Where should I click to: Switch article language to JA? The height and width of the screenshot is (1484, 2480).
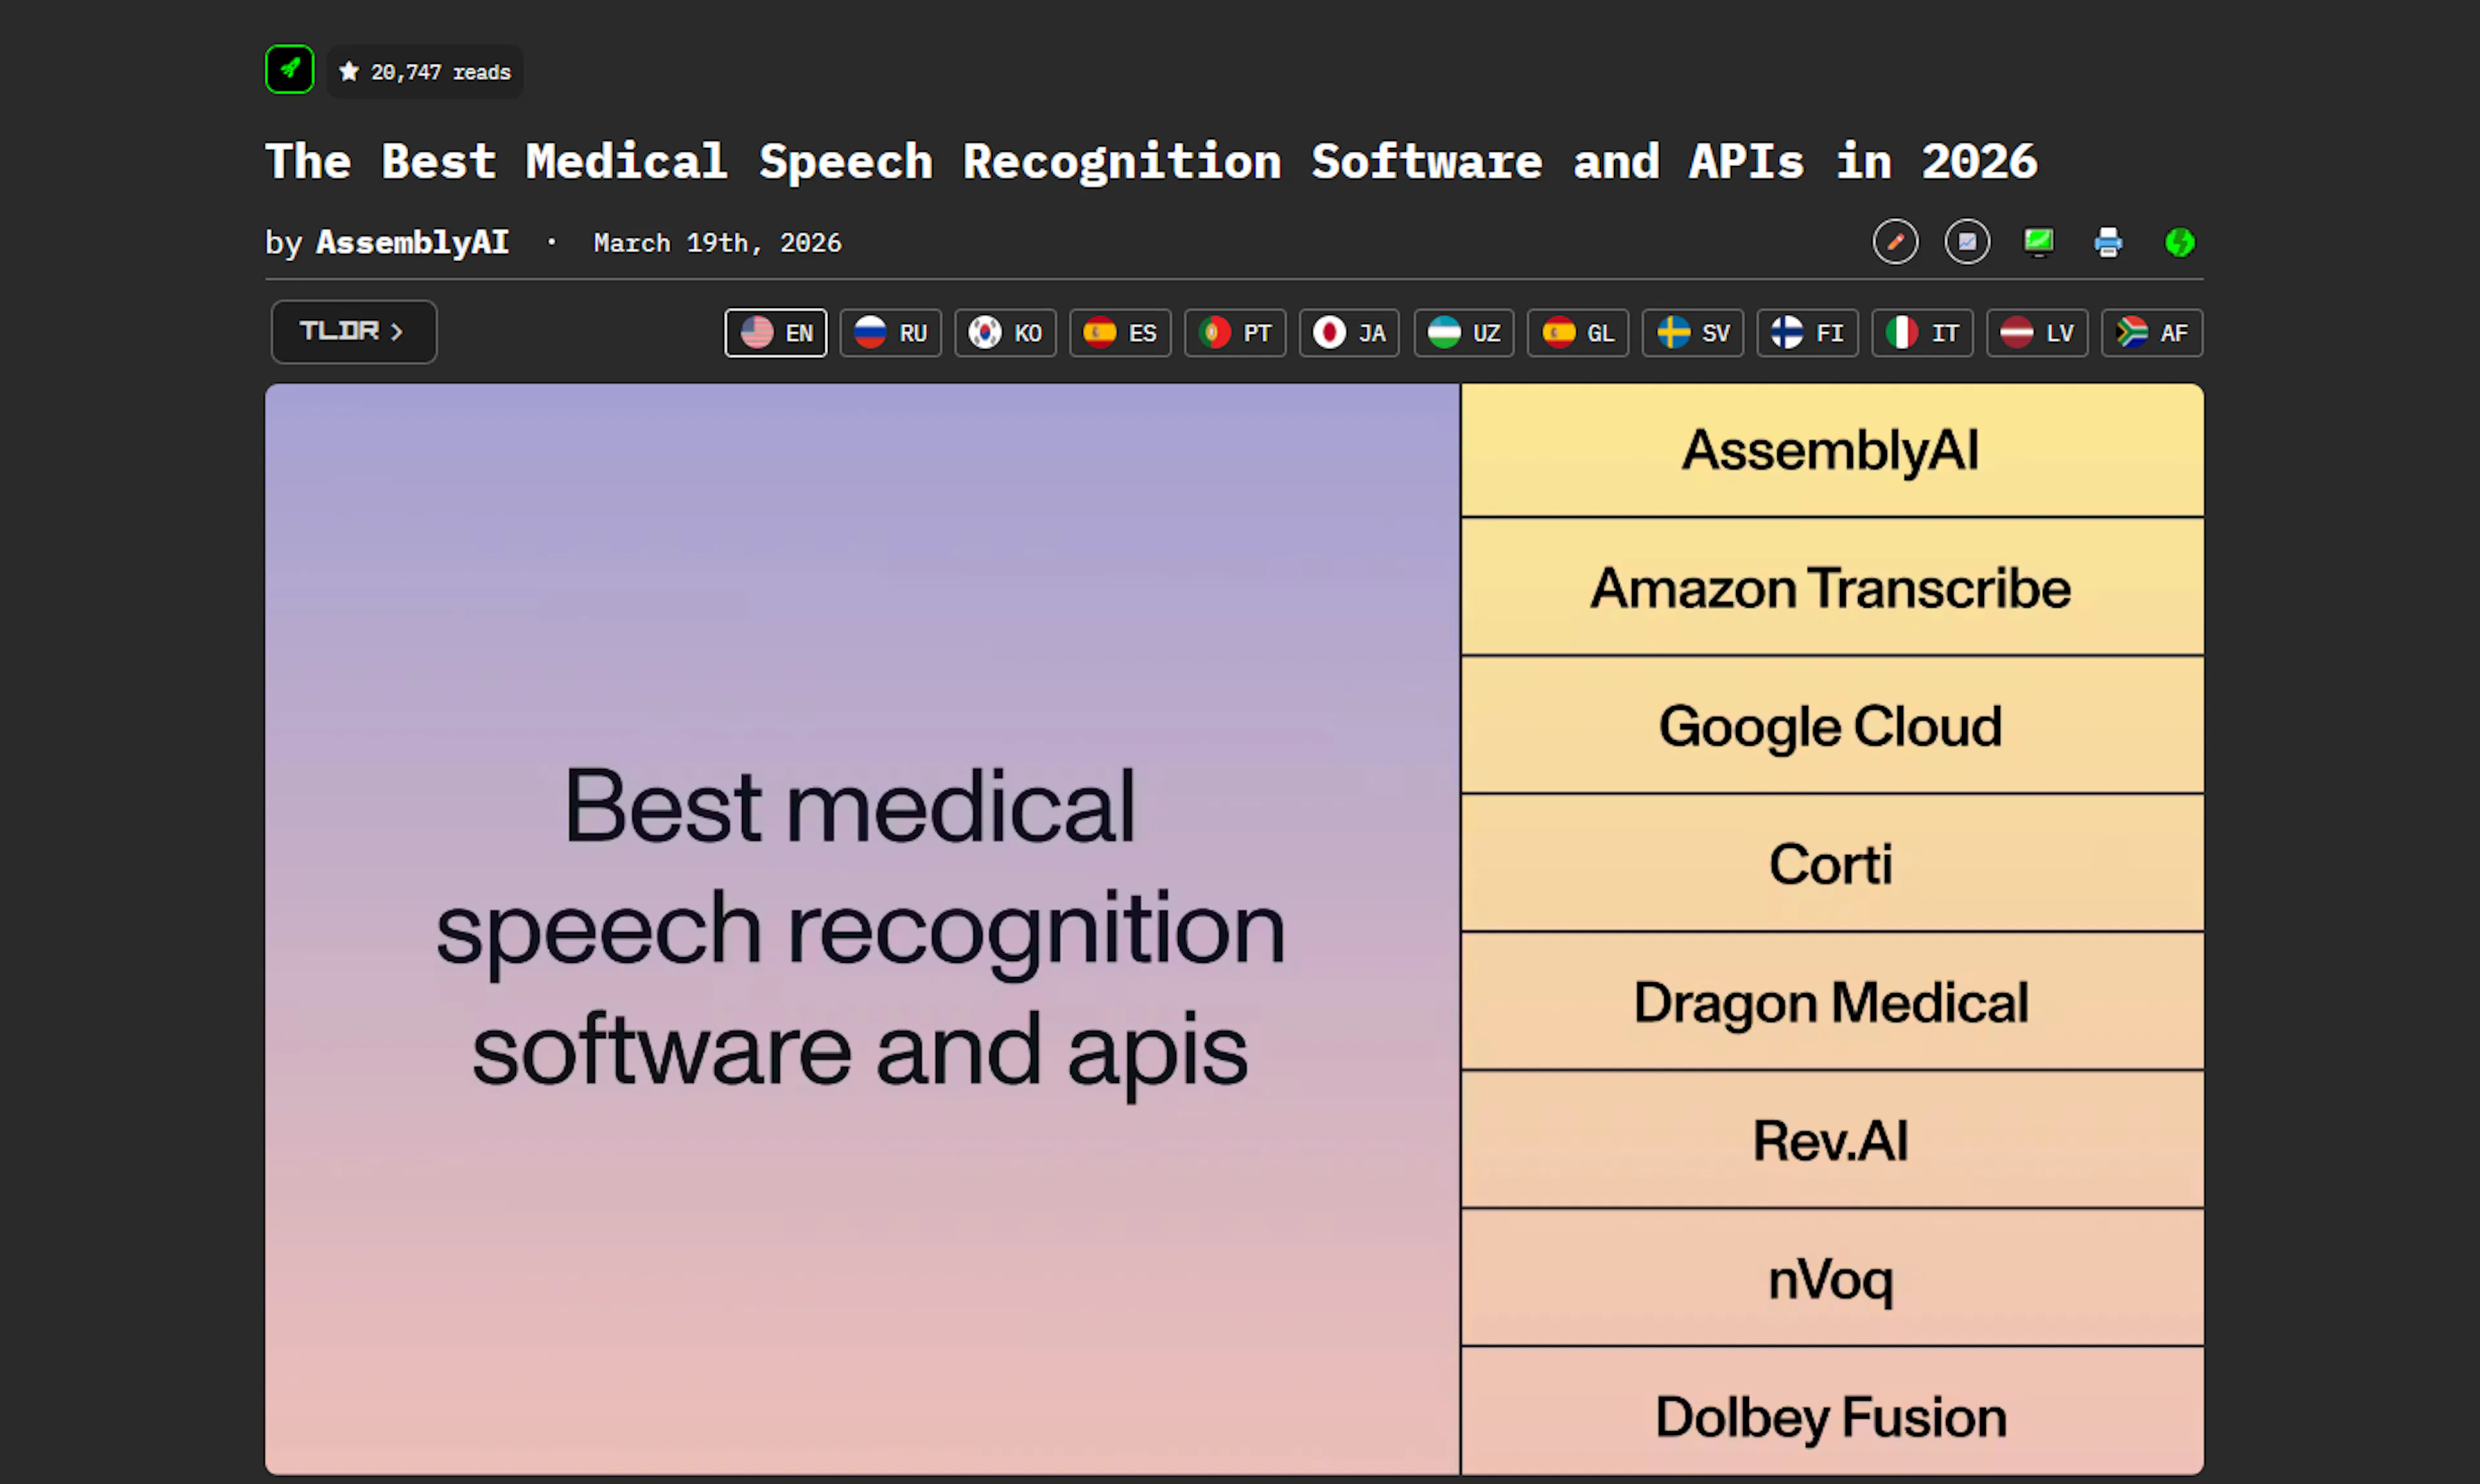[x=1349, y=333]
